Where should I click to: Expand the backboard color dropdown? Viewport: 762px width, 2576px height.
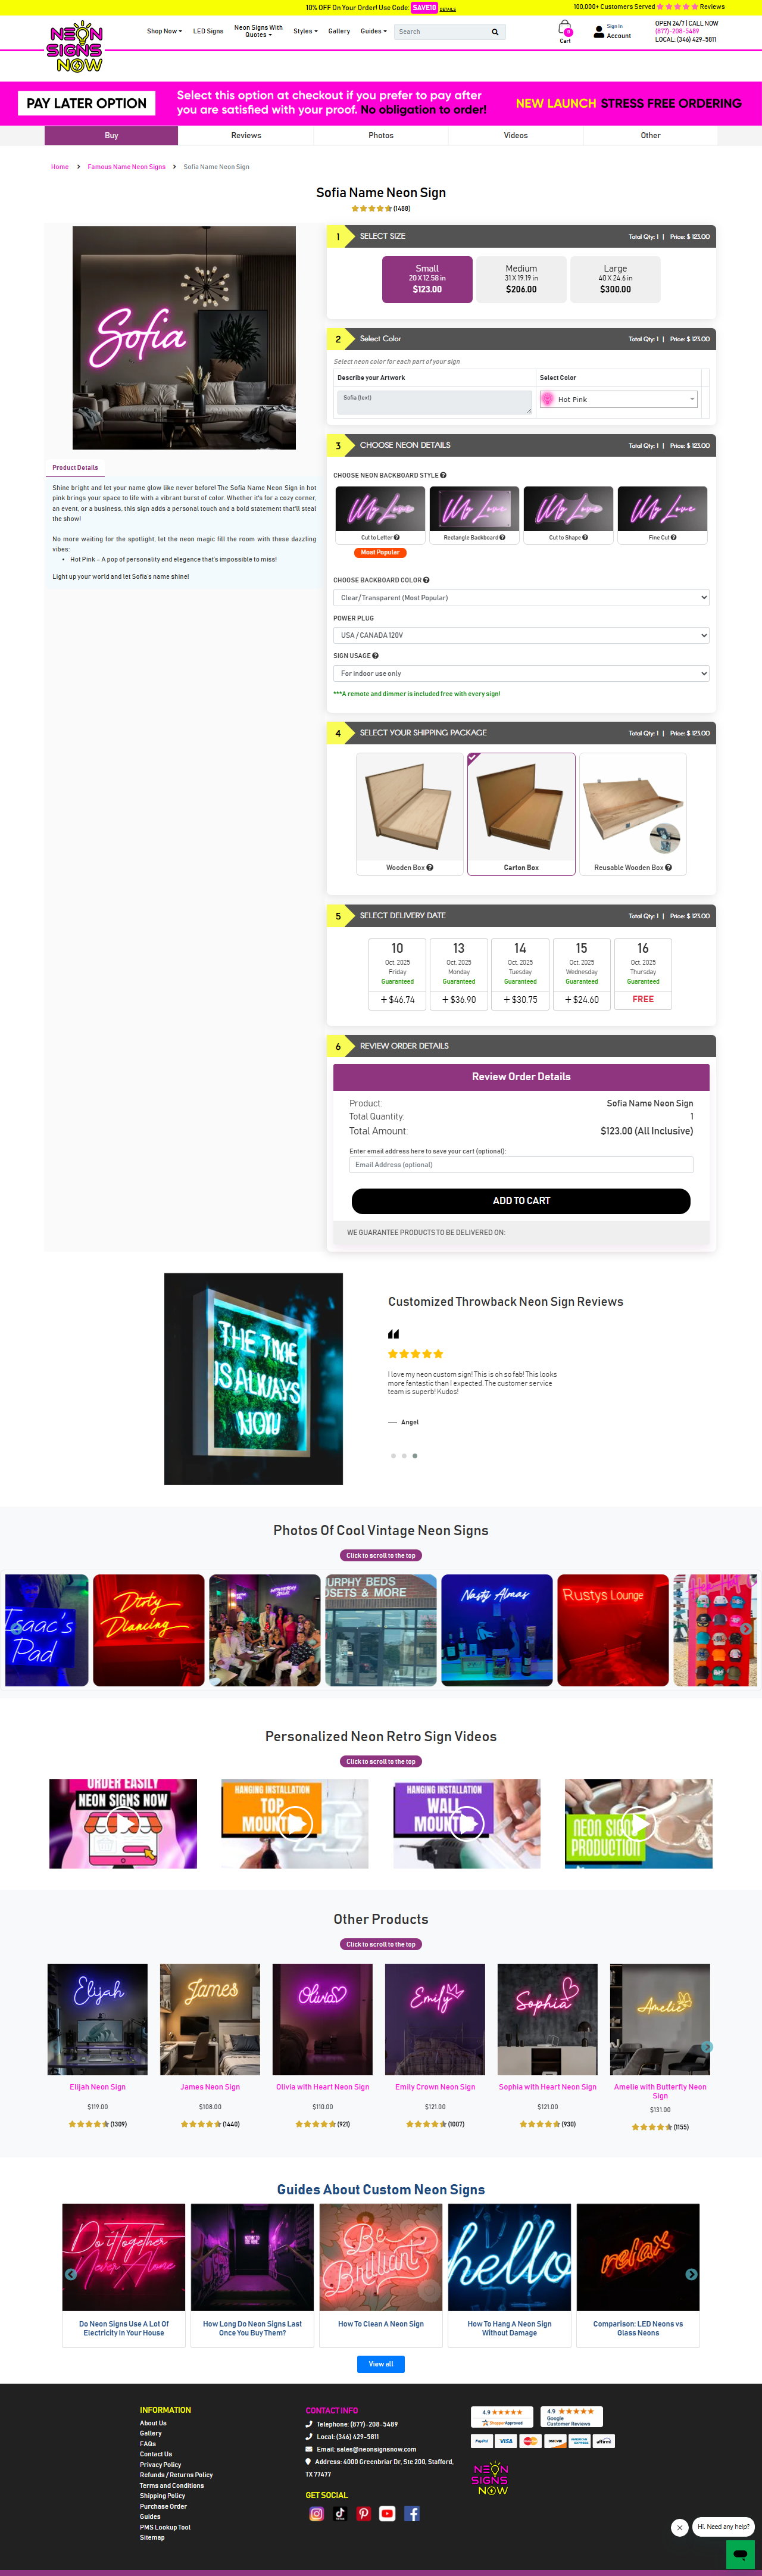(521, 597)
